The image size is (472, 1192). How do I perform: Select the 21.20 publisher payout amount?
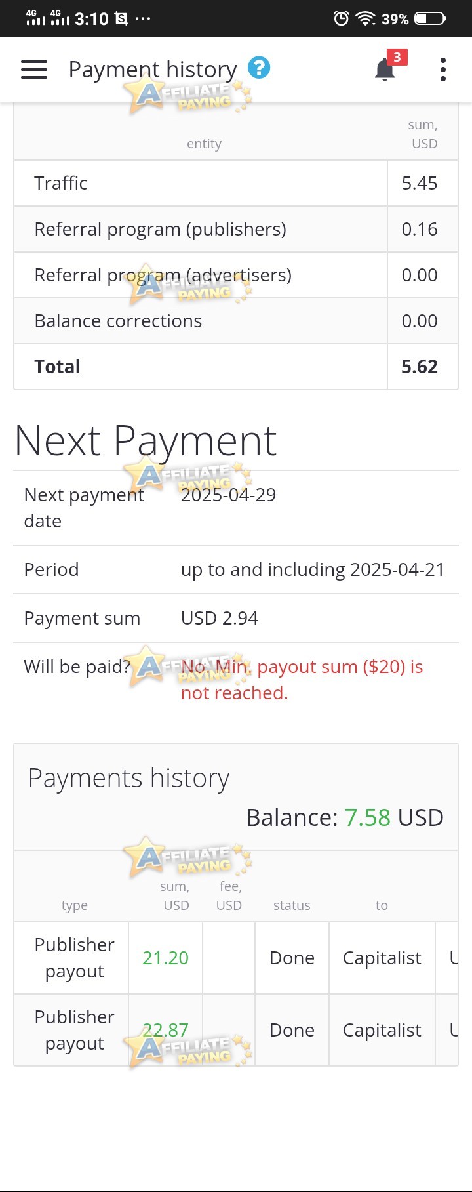(x=165, y=958)
